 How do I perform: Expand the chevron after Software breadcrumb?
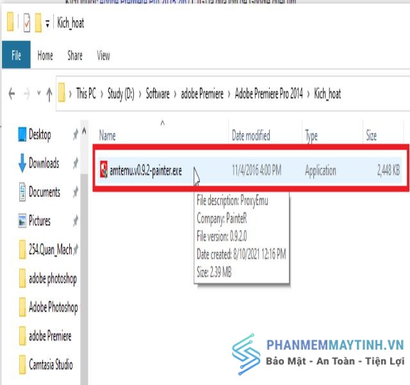coord(175,94)
